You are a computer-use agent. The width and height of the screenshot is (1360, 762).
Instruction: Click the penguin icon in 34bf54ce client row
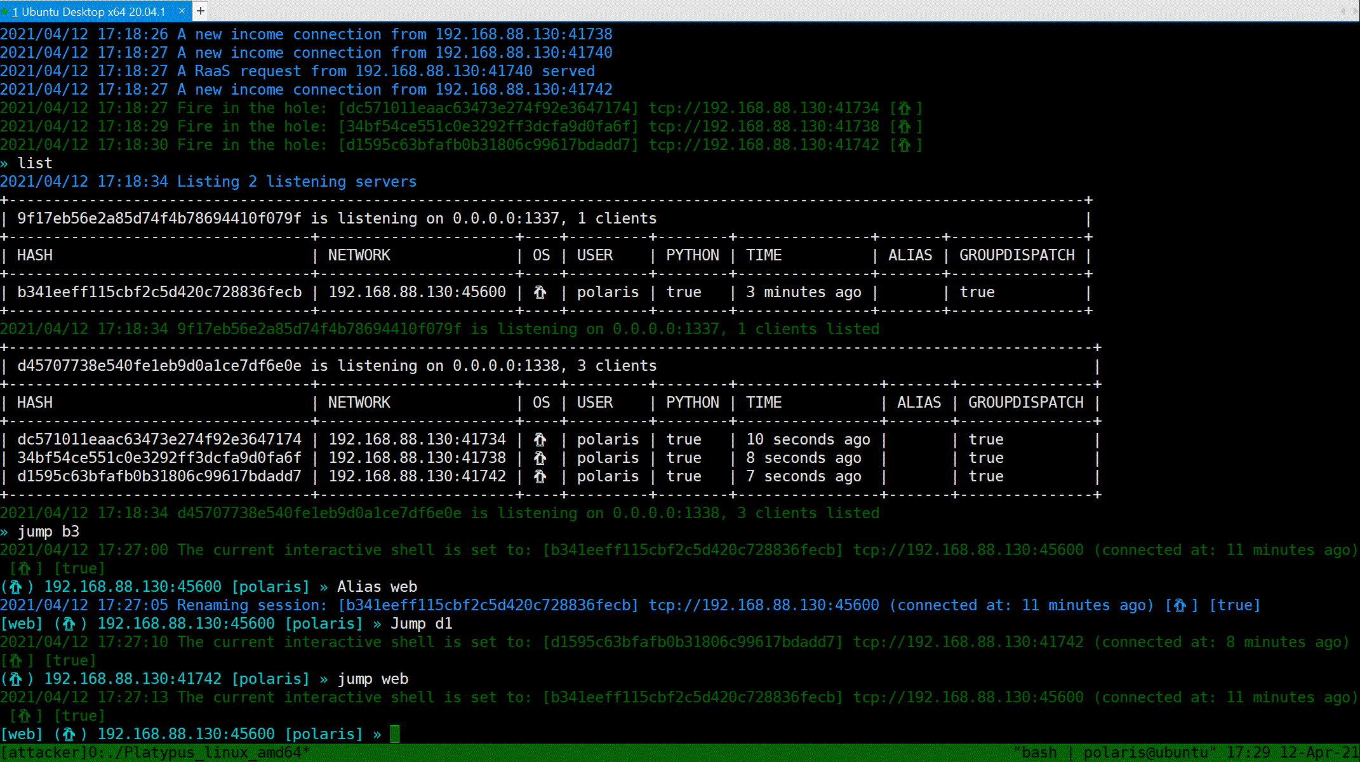point(540,458)
